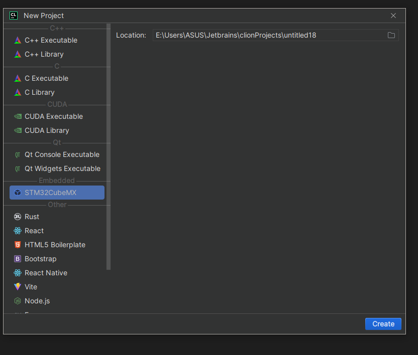Choose C Library project type
The image size is (418, 355).
[57, 92]
